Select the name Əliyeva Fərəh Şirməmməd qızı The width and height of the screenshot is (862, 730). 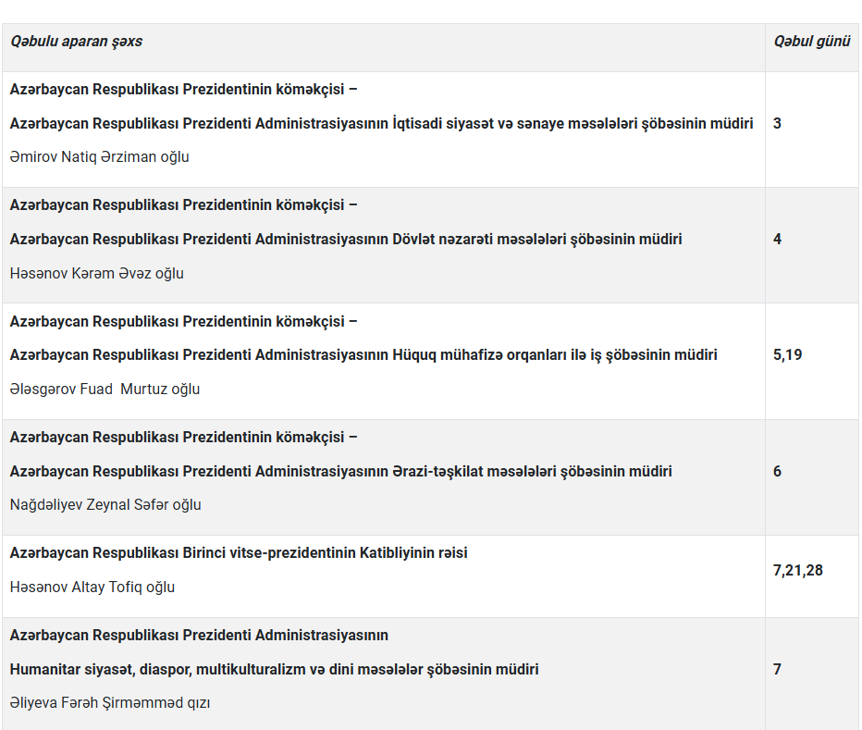click(110, 703)
